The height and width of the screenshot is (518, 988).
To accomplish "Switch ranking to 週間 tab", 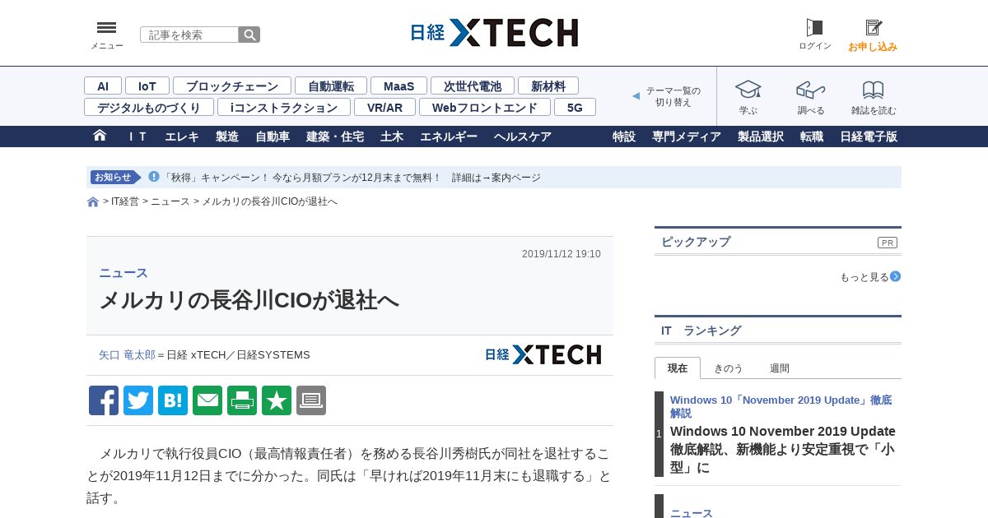I will (x=780, y=368).
